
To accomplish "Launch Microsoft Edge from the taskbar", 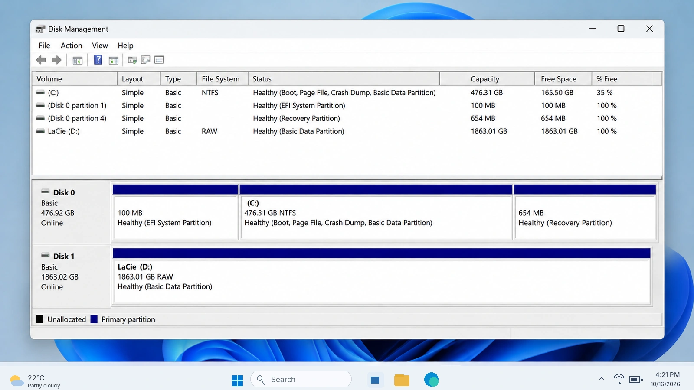I will [431, 380].
